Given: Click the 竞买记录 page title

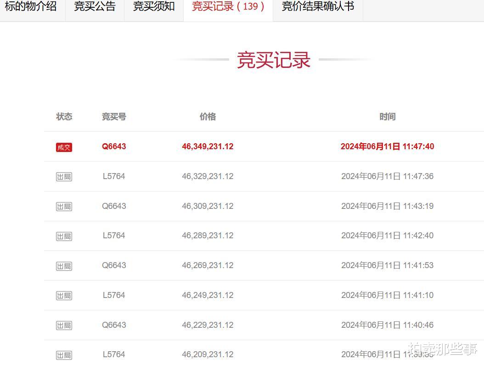Looking at the screenshot, I should tap(273, 60).
